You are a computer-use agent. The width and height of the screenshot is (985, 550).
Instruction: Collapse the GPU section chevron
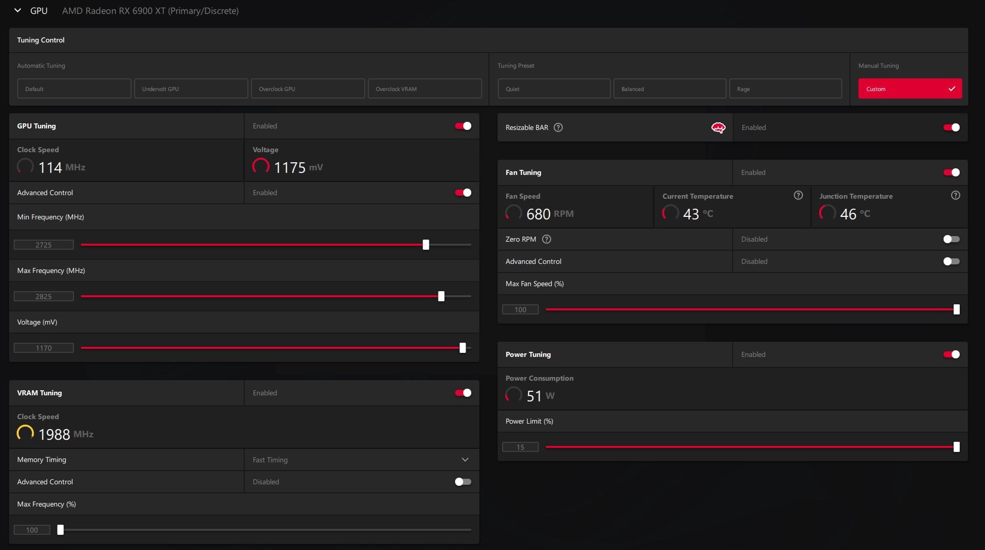pyautogui.click(x=18, y=11)
